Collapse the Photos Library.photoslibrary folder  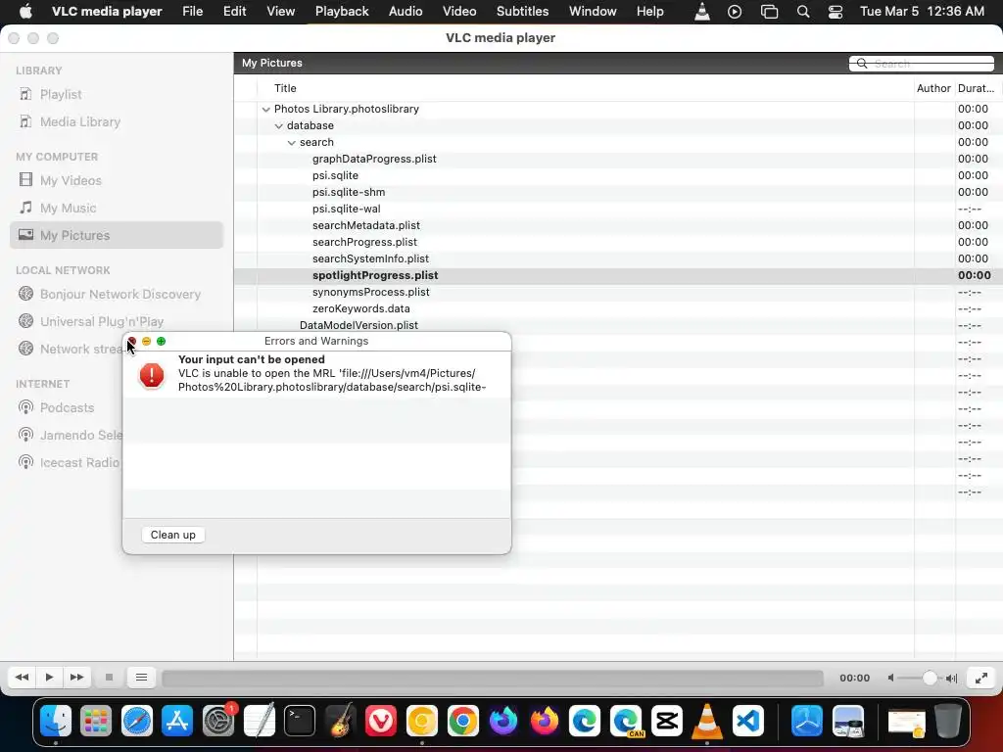click(x=266, y=110)
